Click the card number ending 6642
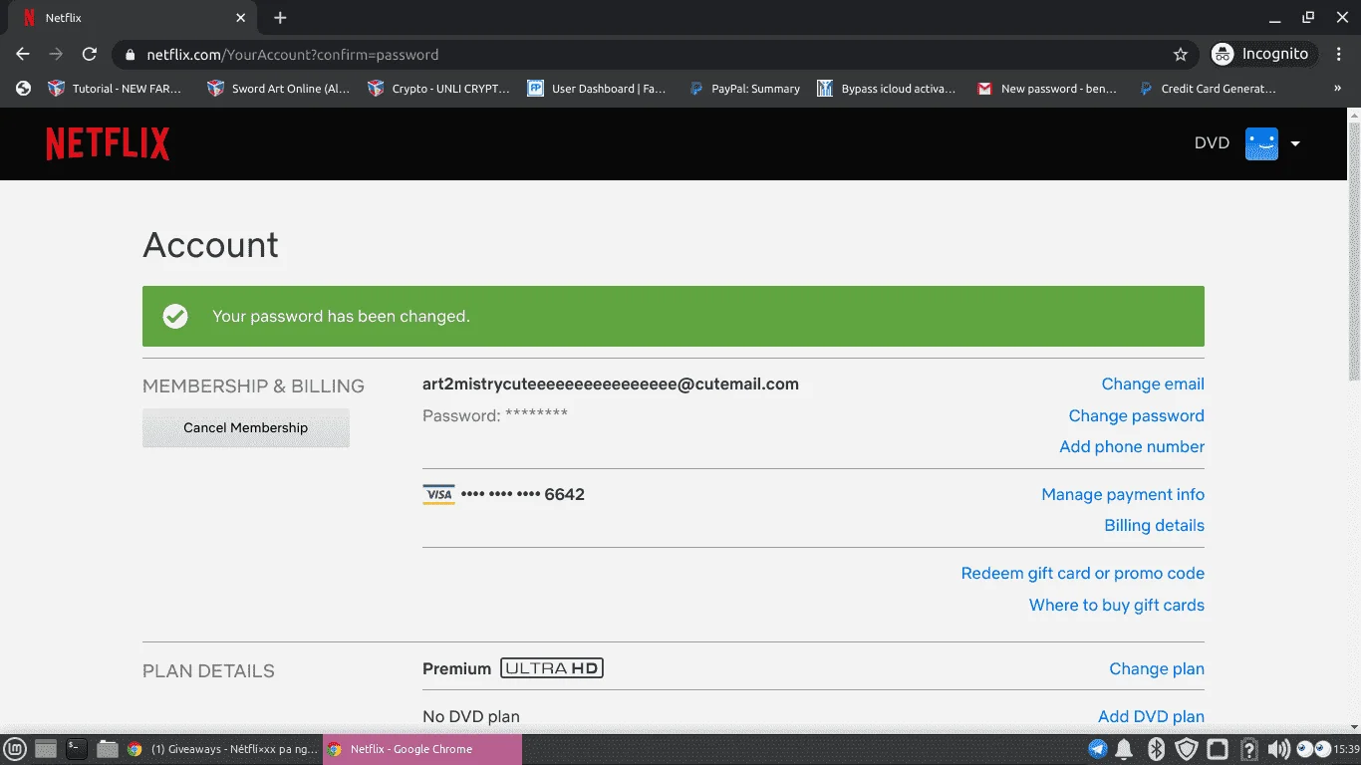 pos(523,494)
